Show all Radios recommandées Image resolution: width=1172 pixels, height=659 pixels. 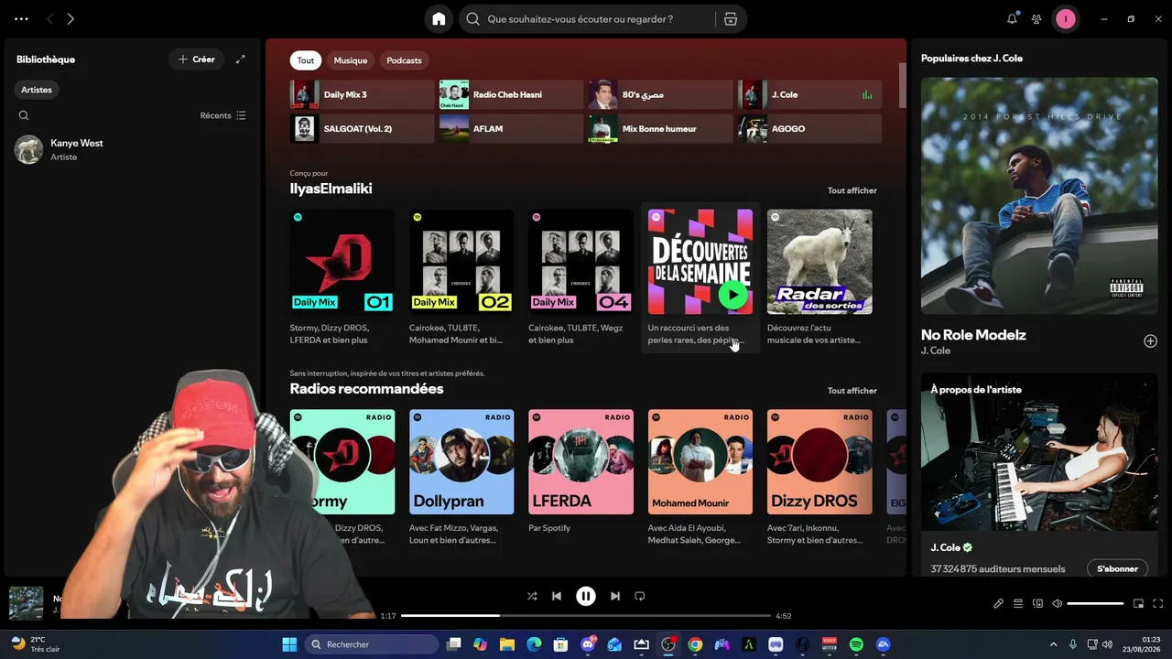(852, 391)
